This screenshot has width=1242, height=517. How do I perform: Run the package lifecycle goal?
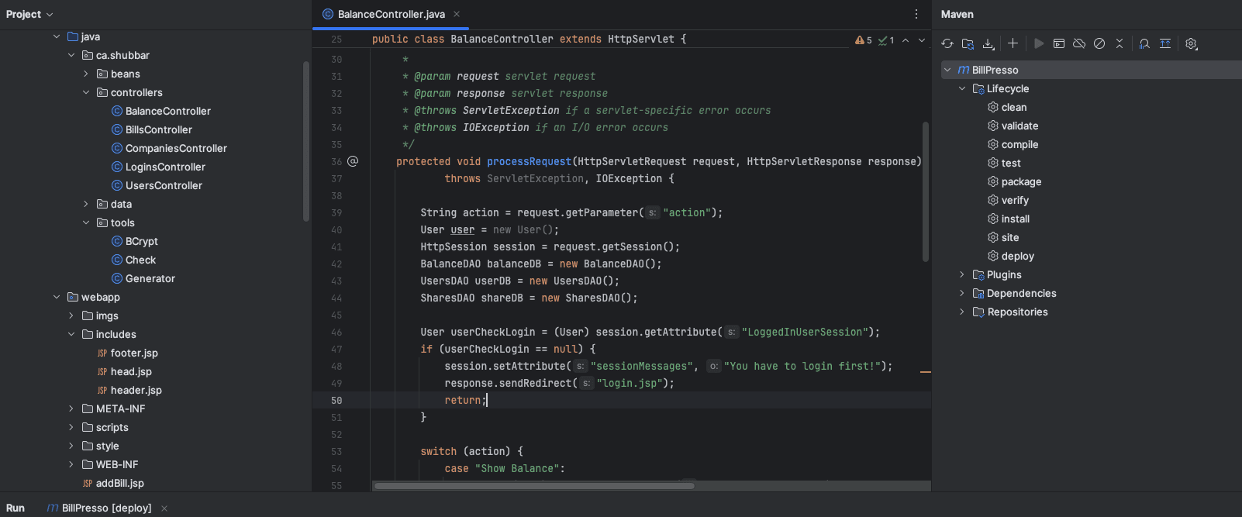point(1021,181)
